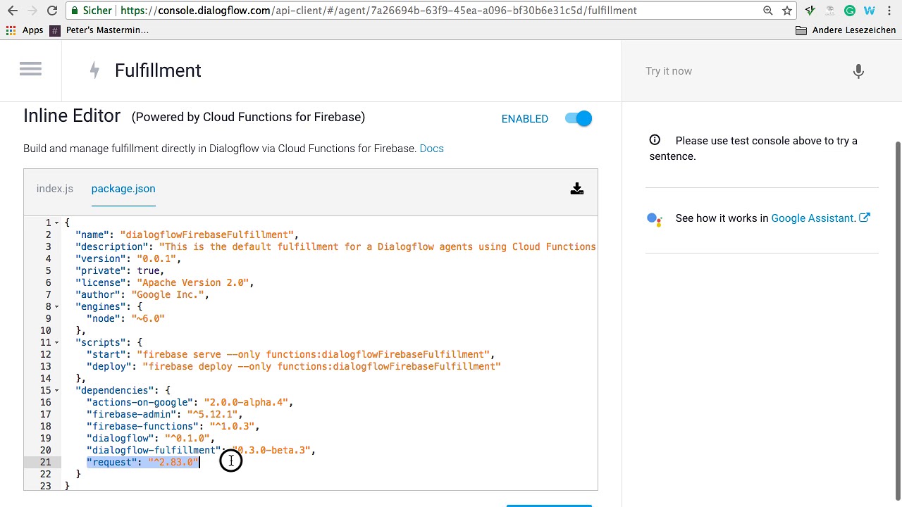Click the Google Assistant colored dots icon
The image size is (902, 507).
click(655, 219)
